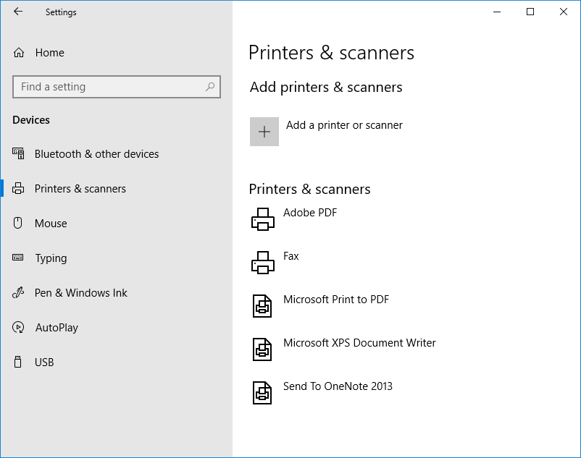Go to AutoPlay settings

point(57,328)
